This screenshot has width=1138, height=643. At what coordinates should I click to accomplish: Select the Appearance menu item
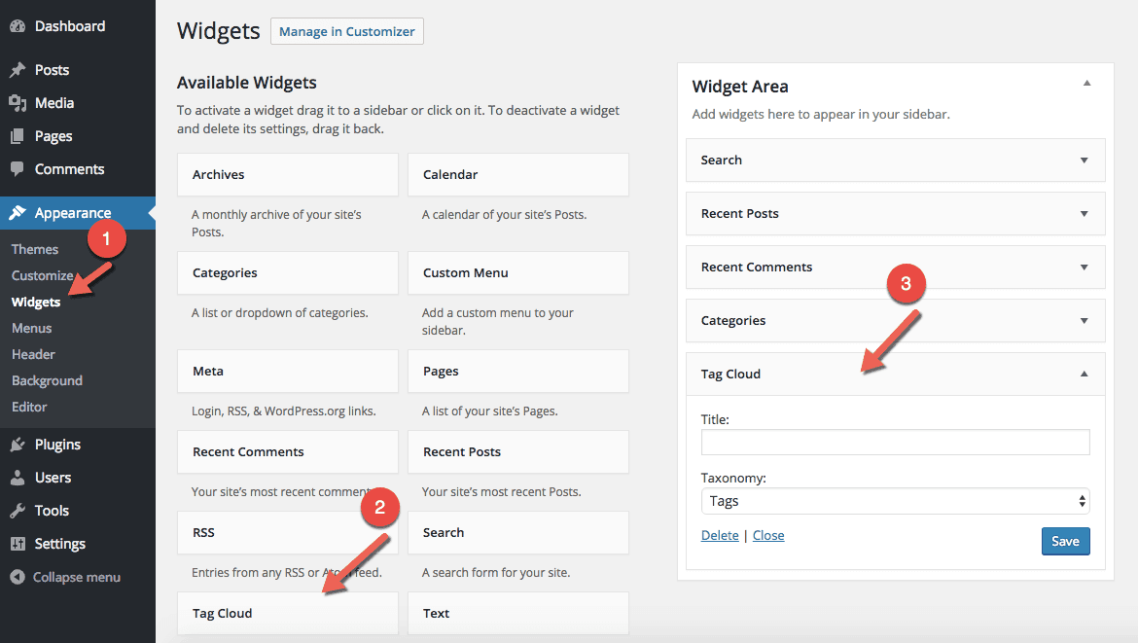(x=73, y=213)
